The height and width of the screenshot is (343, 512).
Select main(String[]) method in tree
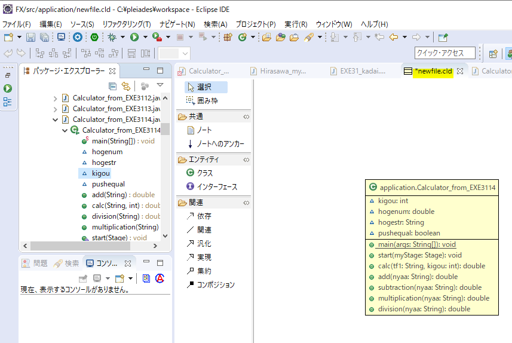tap(123, 141)
